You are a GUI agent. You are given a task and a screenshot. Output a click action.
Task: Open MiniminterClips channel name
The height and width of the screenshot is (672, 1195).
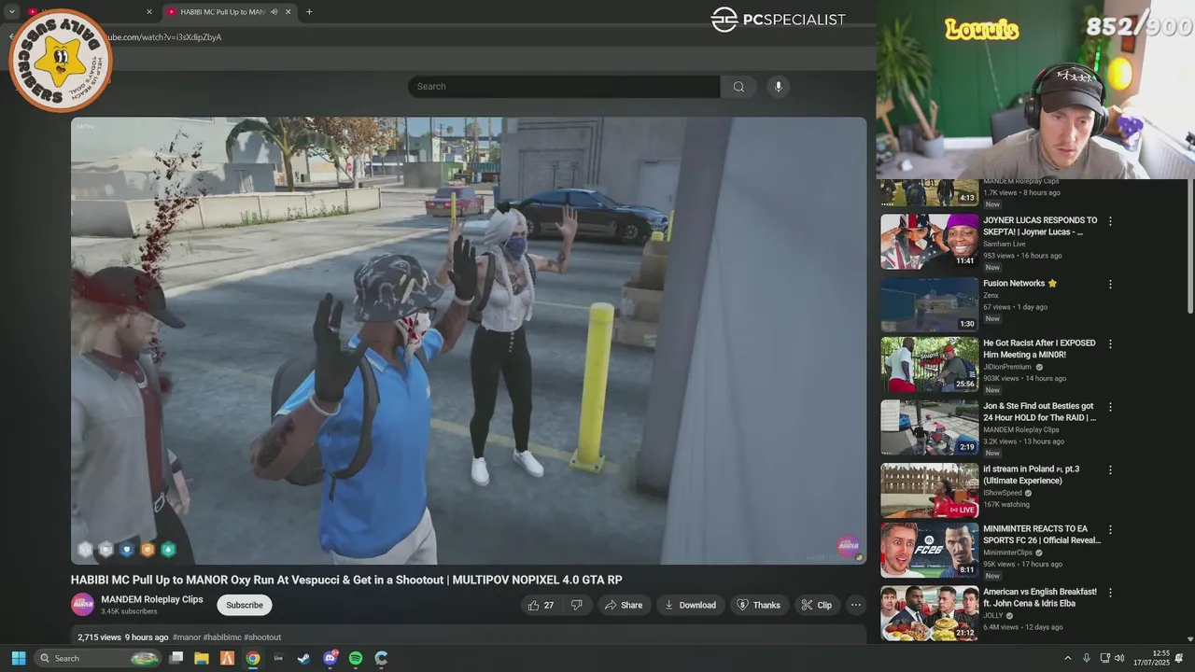click(x=1007, y=553)
